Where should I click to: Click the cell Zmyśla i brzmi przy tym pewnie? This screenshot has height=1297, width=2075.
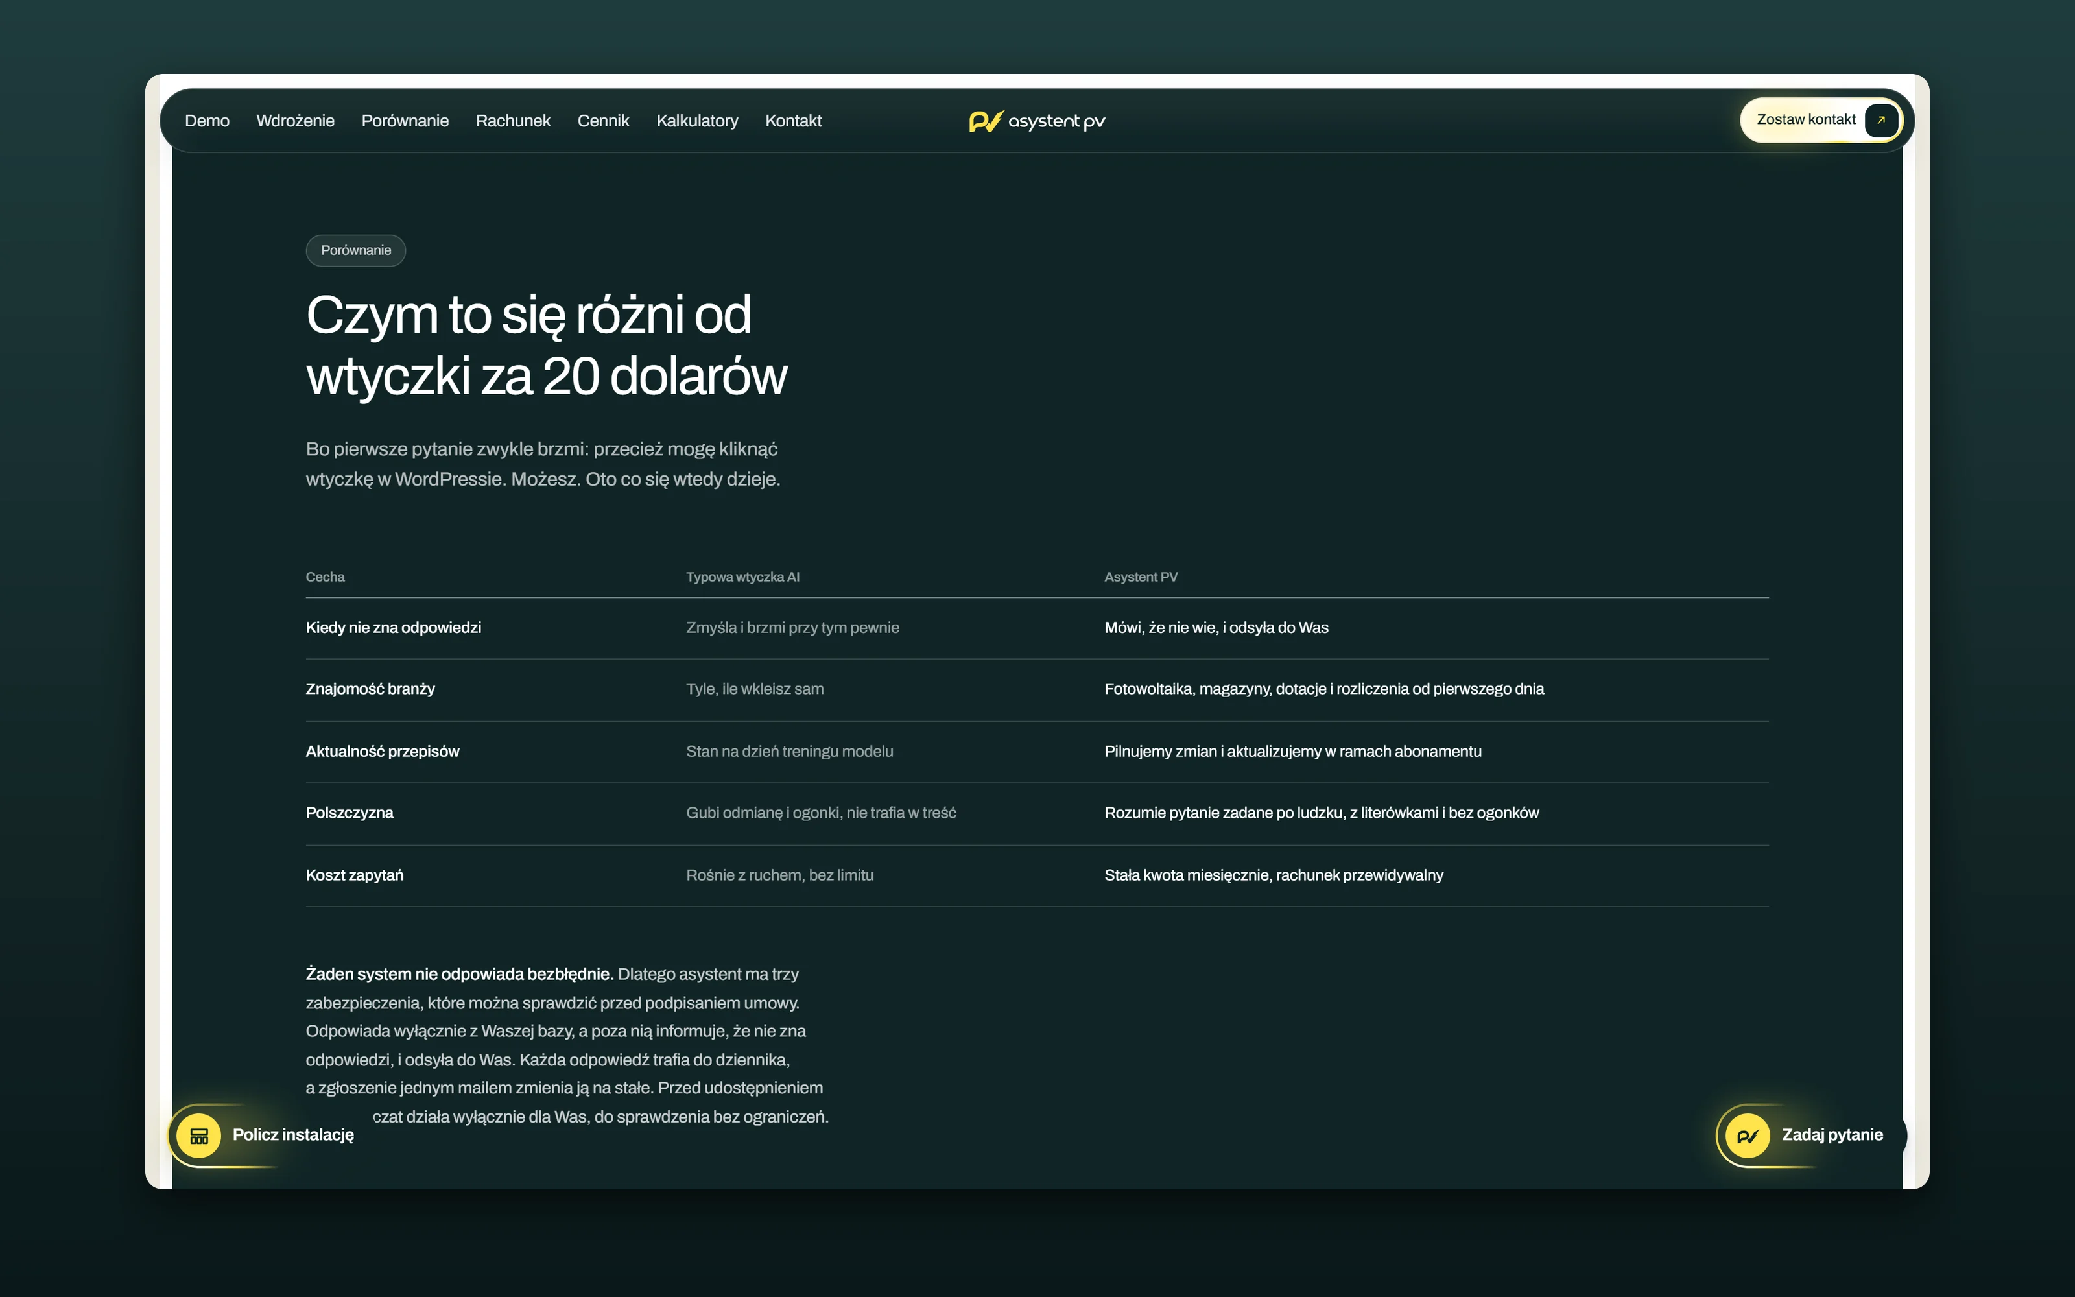pyautogui.click(x=792, y=628)
